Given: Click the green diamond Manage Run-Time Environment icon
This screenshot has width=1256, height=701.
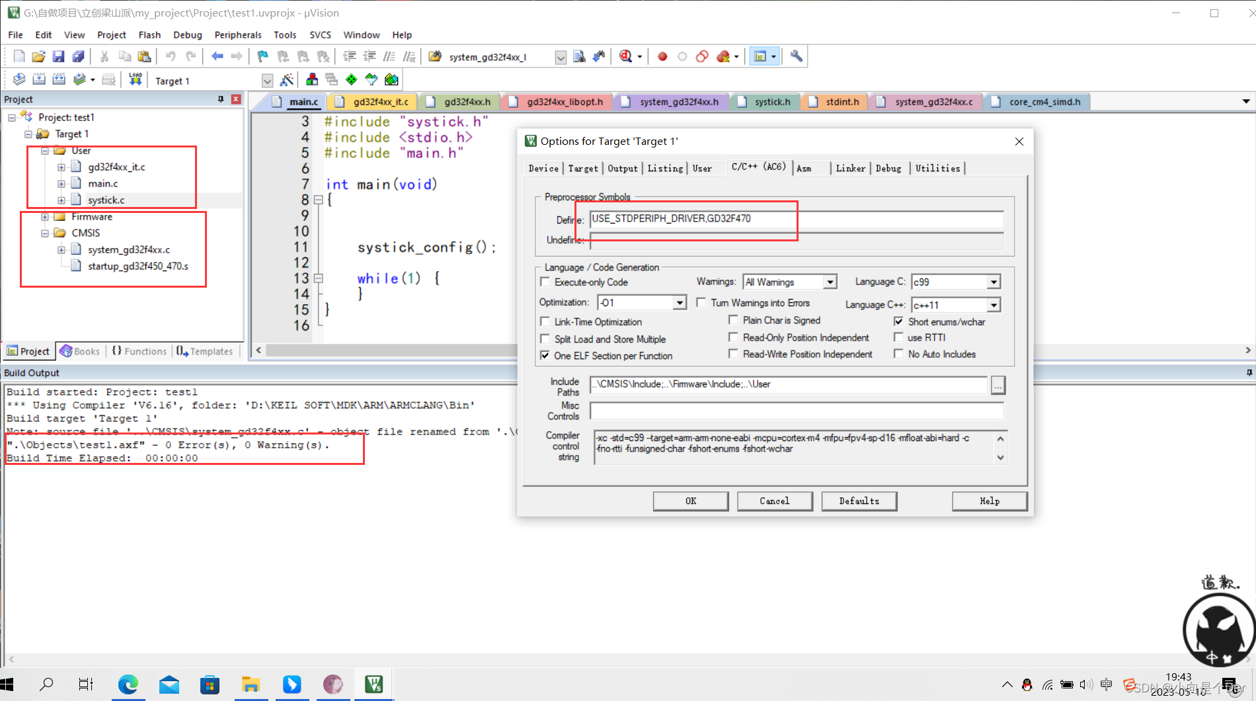Looking at the screenshot, I should tap(352, 80).
